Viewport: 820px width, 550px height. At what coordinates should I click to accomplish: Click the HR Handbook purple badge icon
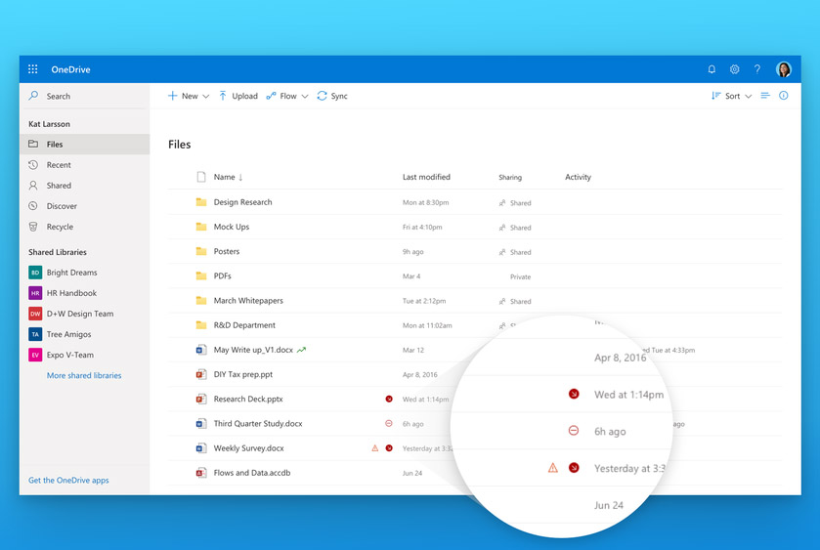pyautogui.click(x=35, y=293)
